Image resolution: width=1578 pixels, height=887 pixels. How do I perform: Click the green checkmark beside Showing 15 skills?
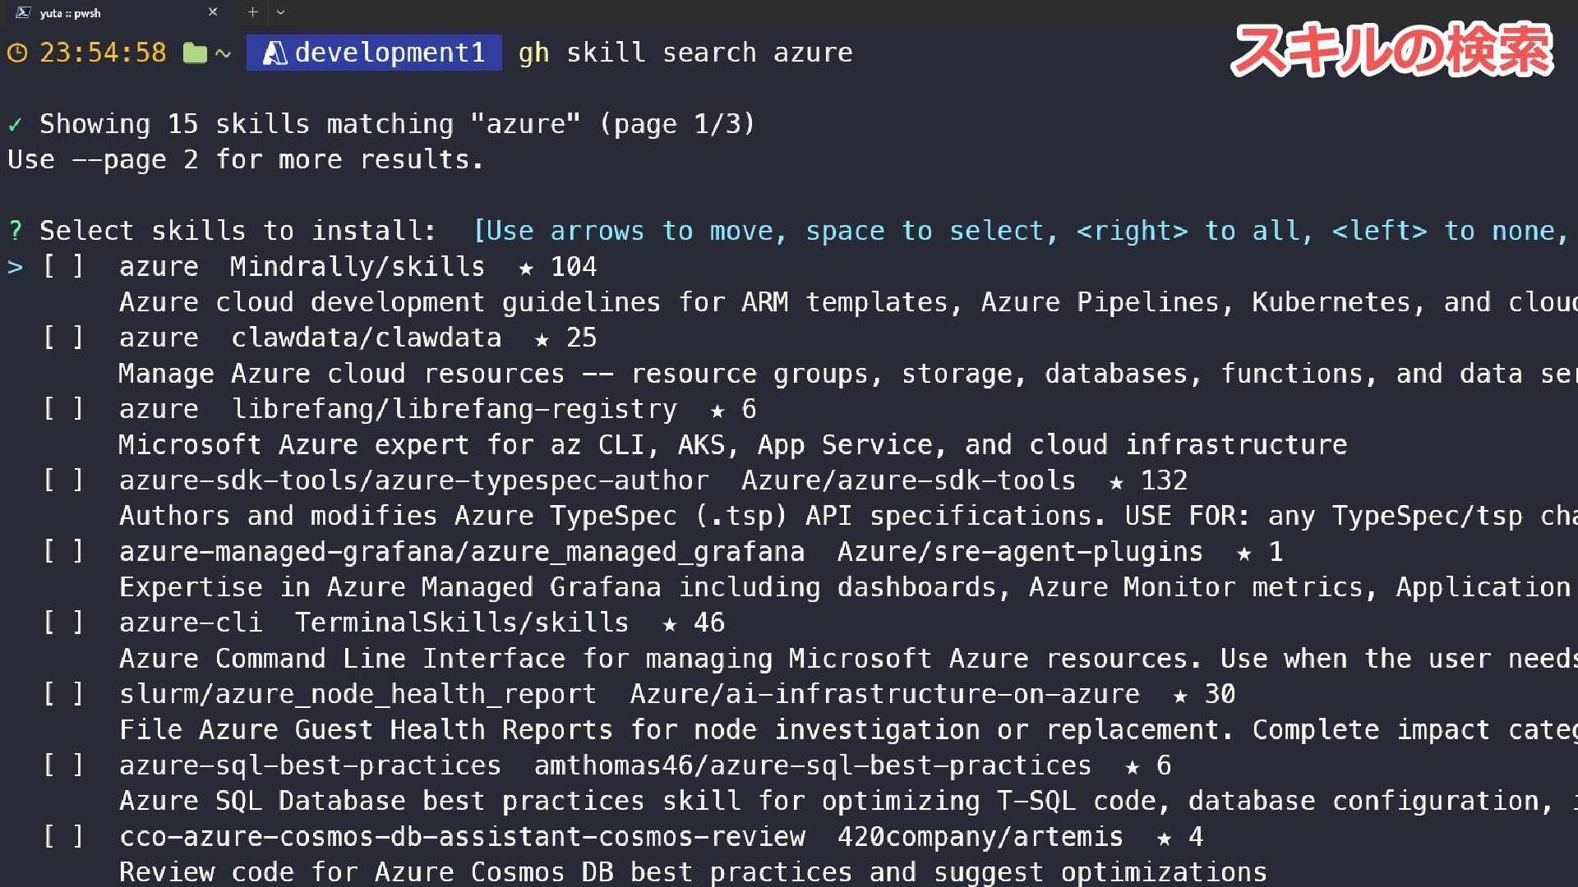click(15, 125)
